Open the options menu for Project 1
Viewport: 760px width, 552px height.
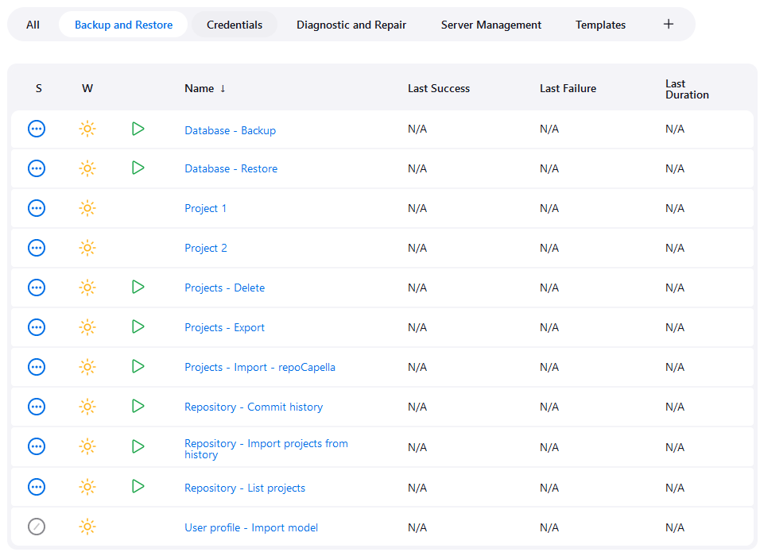(37, 208)
